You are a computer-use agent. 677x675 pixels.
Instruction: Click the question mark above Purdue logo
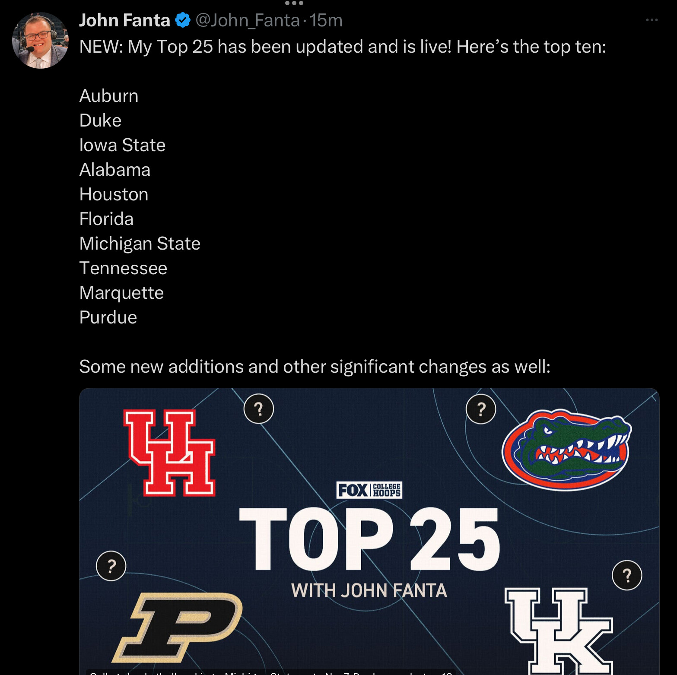click(x=111, y=566)
